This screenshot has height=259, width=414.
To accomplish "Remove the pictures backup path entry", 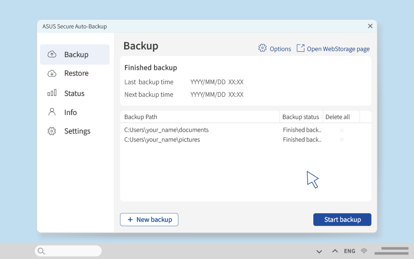I will pyautogui.click(x=342, y=140).
